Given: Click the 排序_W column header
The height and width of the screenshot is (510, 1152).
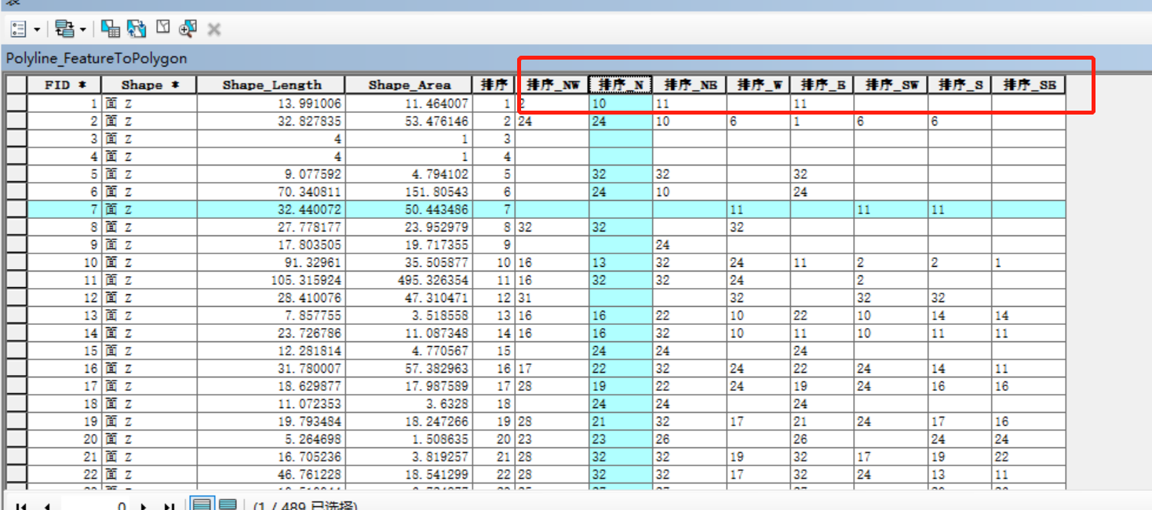Looking at the screenshot, I should tap(759, 85).
